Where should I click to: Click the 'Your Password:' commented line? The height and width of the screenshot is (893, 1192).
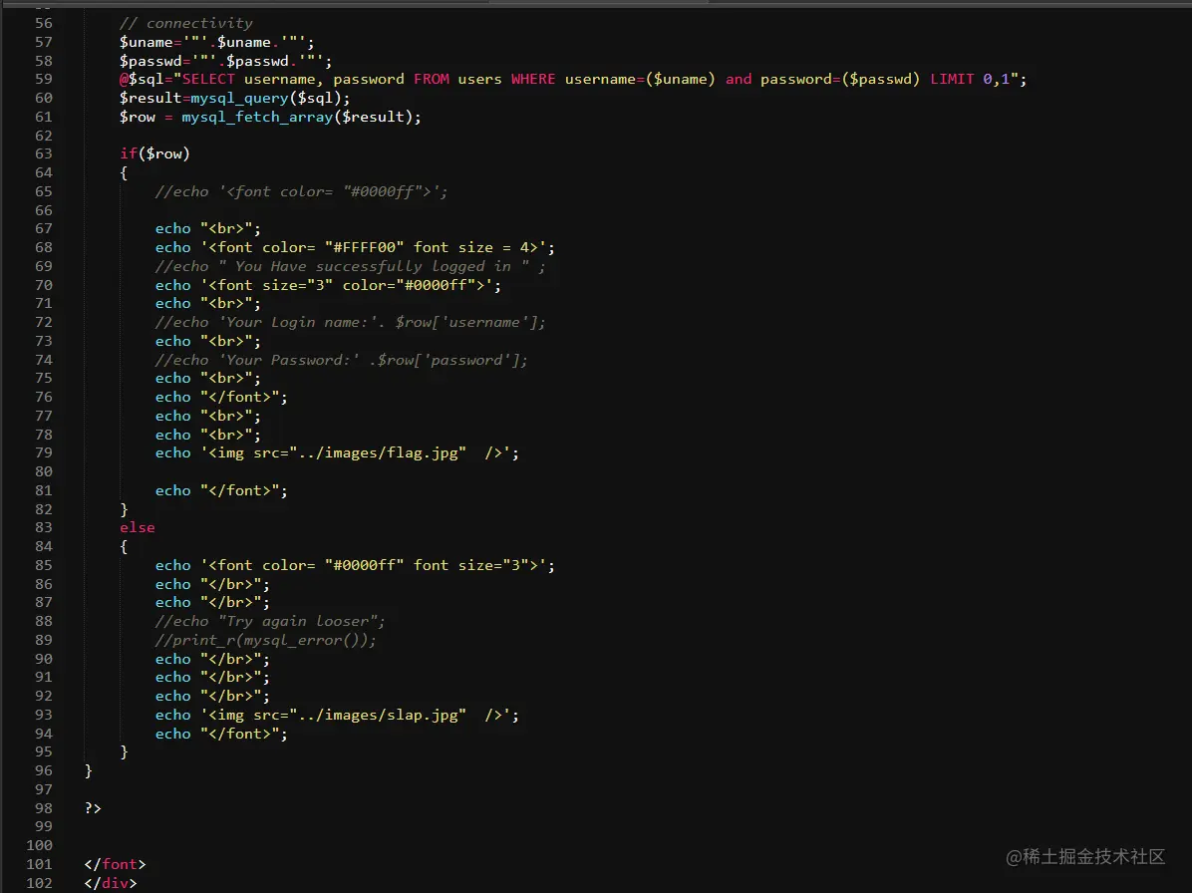pyautogui.click(x=341, y=360)
